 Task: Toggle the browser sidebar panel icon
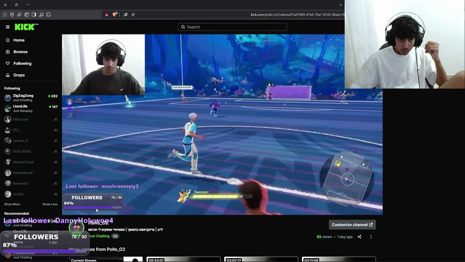(34, 15)
